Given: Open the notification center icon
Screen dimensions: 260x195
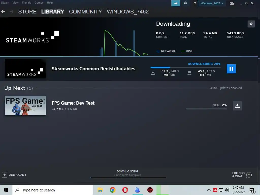Looking at the screenshot, I should pos(252,190).
